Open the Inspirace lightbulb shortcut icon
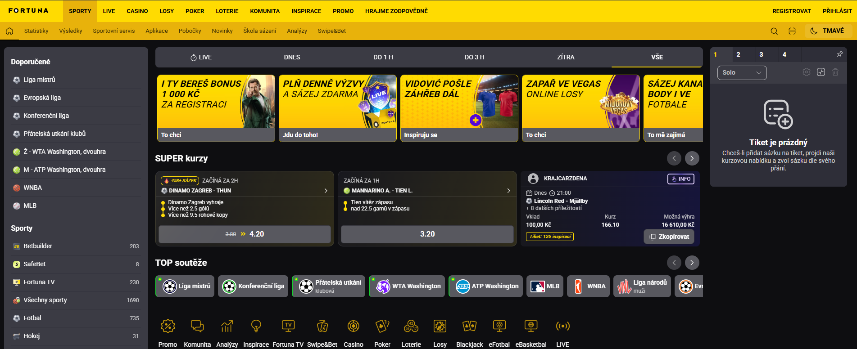The height and width of the screenshot is (349, 857). (x=256, y=326)
